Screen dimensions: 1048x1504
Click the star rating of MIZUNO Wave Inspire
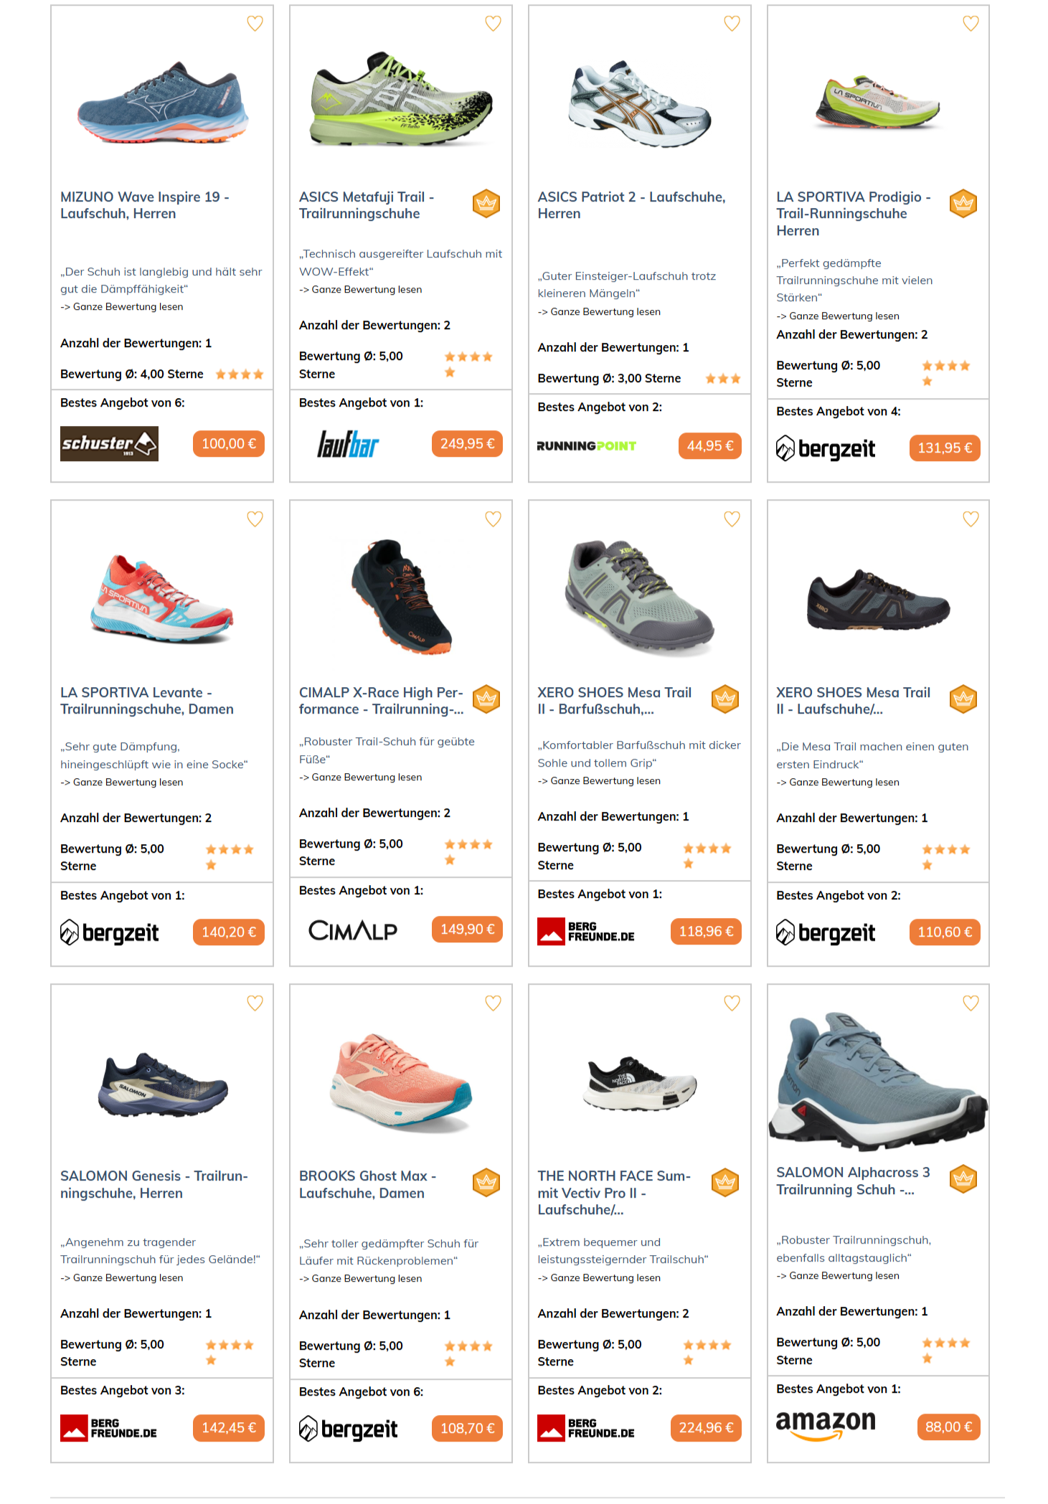[x=240, y=374]
